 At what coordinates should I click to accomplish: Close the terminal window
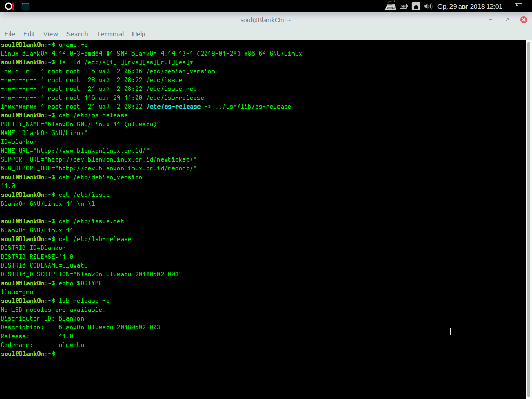tap(524, 20)
